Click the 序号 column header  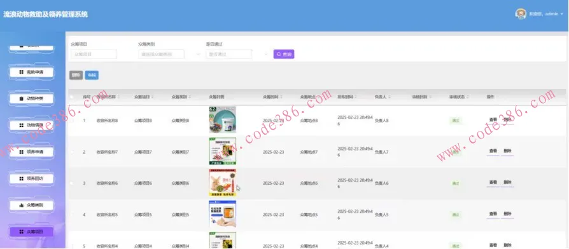87,97
